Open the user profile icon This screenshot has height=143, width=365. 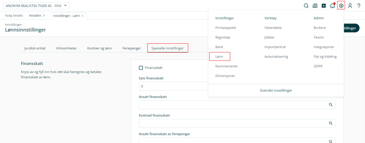click(x=350, y=6)
